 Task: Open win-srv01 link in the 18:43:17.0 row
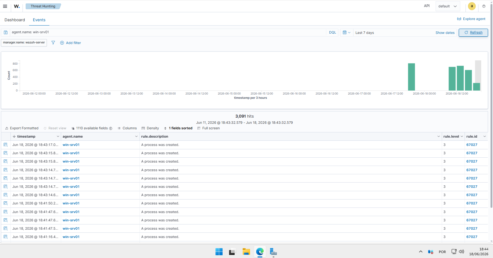(71, 145)
